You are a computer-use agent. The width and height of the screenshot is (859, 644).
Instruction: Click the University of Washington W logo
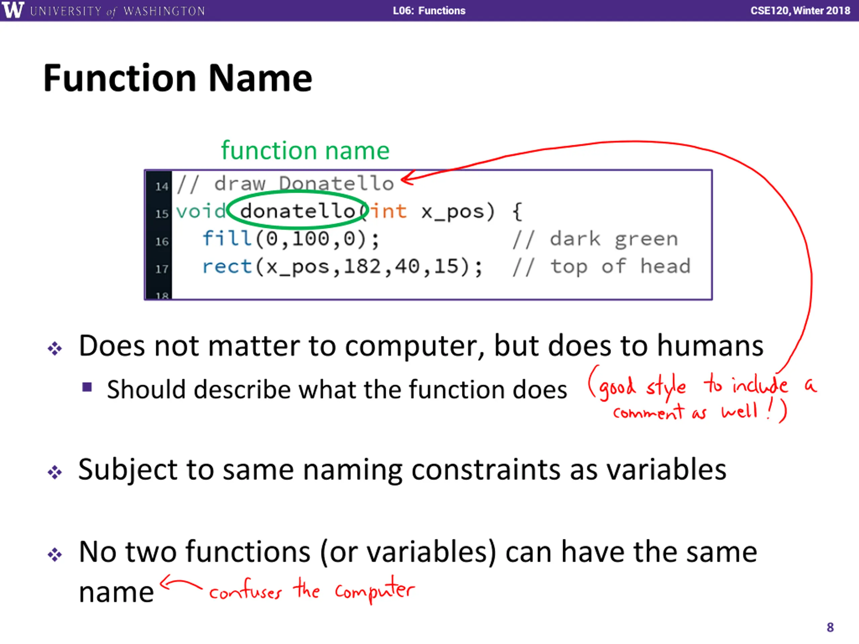pos(12,10)
